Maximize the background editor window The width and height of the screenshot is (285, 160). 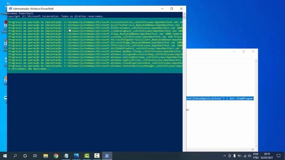pyautogui.click(x=244, y=52)
